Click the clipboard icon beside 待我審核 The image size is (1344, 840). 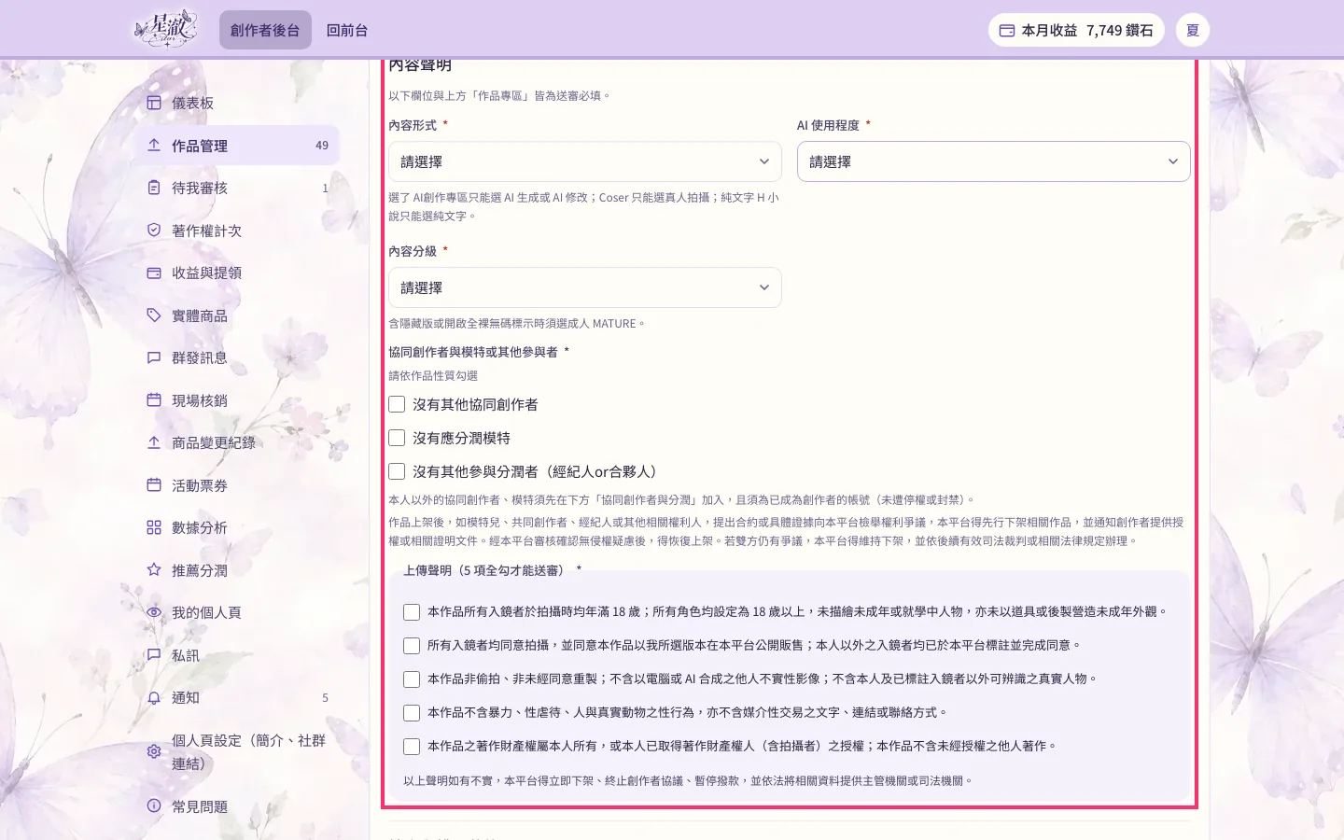coord(154,188)
